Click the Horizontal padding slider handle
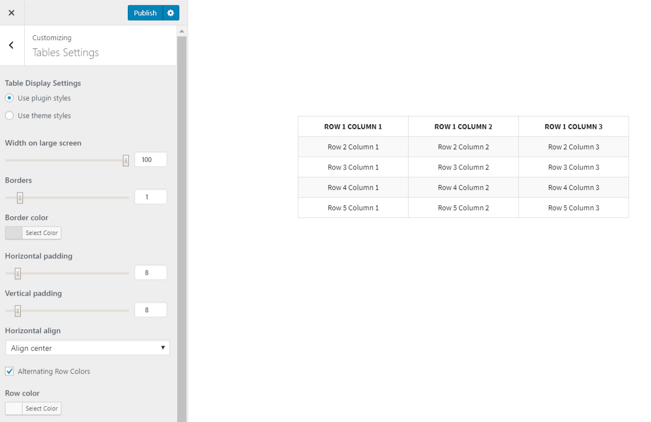 (x=18, y=273)
